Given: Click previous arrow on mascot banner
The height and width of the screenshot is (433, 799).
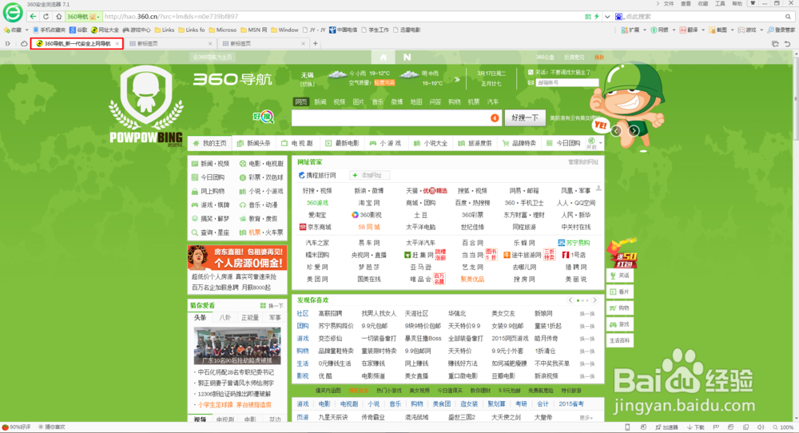Looking at the screenshot, I should [616, 131].
